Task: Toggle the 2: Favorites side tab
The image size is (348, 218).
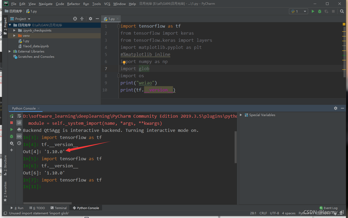Action: click(5, 192)
